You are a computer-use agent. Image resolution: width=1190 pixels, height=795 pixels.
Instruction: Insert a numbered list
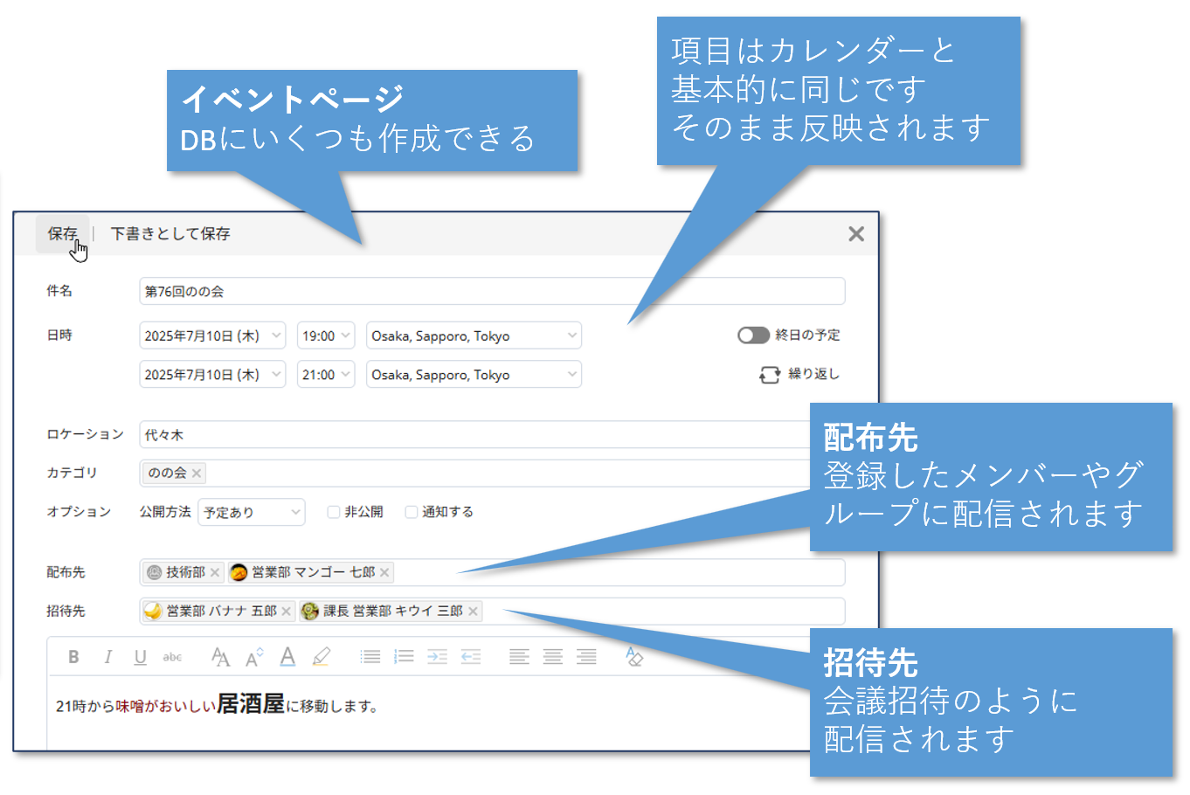(x=404, y=657)
